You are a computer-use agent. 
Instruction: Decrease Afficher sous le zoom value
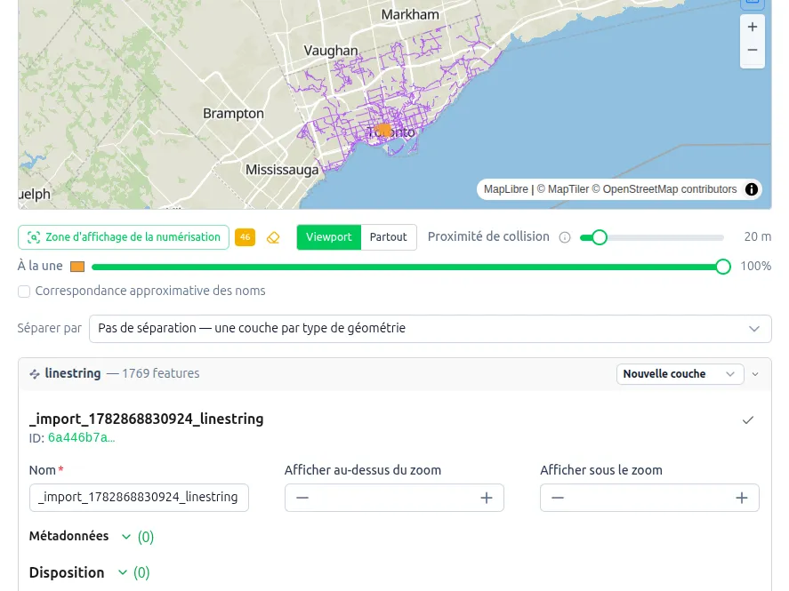pos(558,498)
